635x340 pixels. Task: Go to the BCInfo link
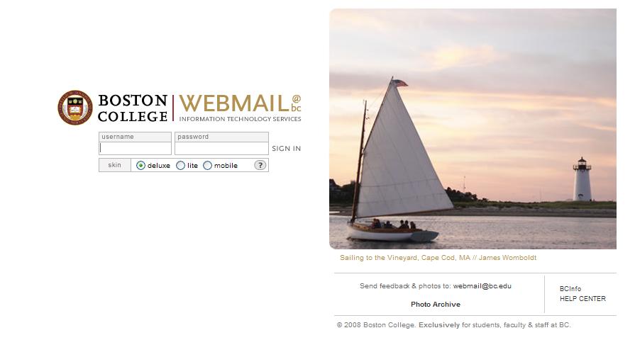(570, 289)
